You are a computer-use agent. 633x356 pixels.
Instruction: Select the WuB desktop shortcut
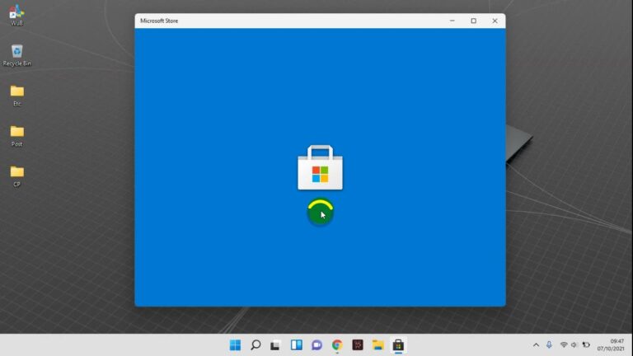tap(16, 16)
